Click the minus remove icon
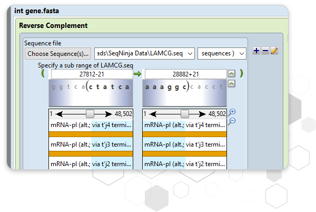 click(265, 51)
